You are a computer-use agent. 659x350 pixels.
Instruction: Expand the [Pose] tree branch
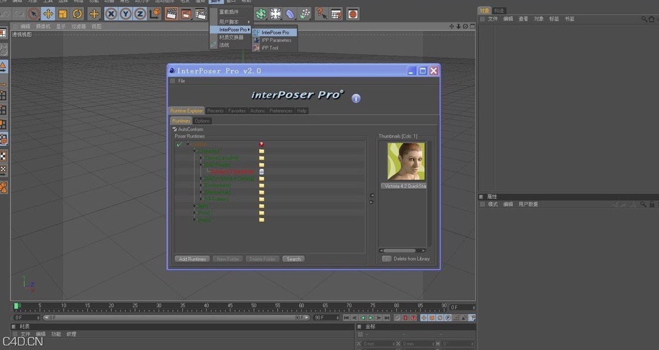click(x=196, y=213)
